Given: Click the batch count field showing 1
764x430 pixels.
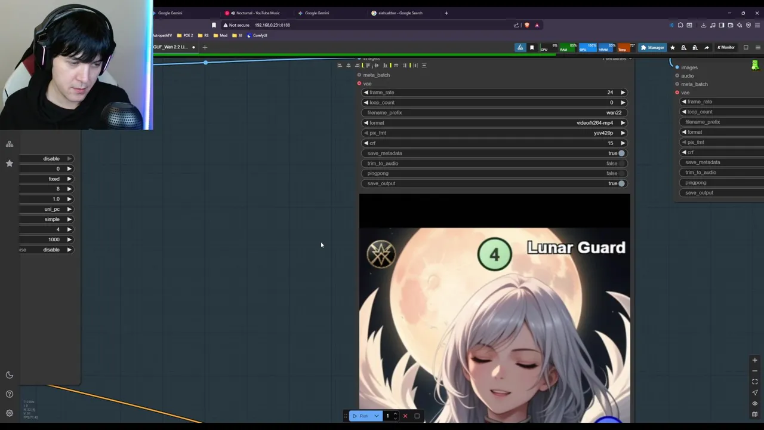Looking at the screenshot, I should [x=387, y=416].
